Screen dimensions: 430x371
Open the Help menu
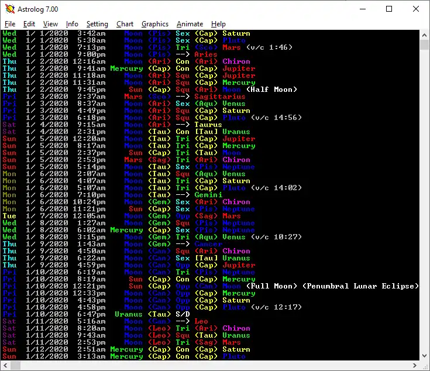pyautogui.click(x=218, y=24)
